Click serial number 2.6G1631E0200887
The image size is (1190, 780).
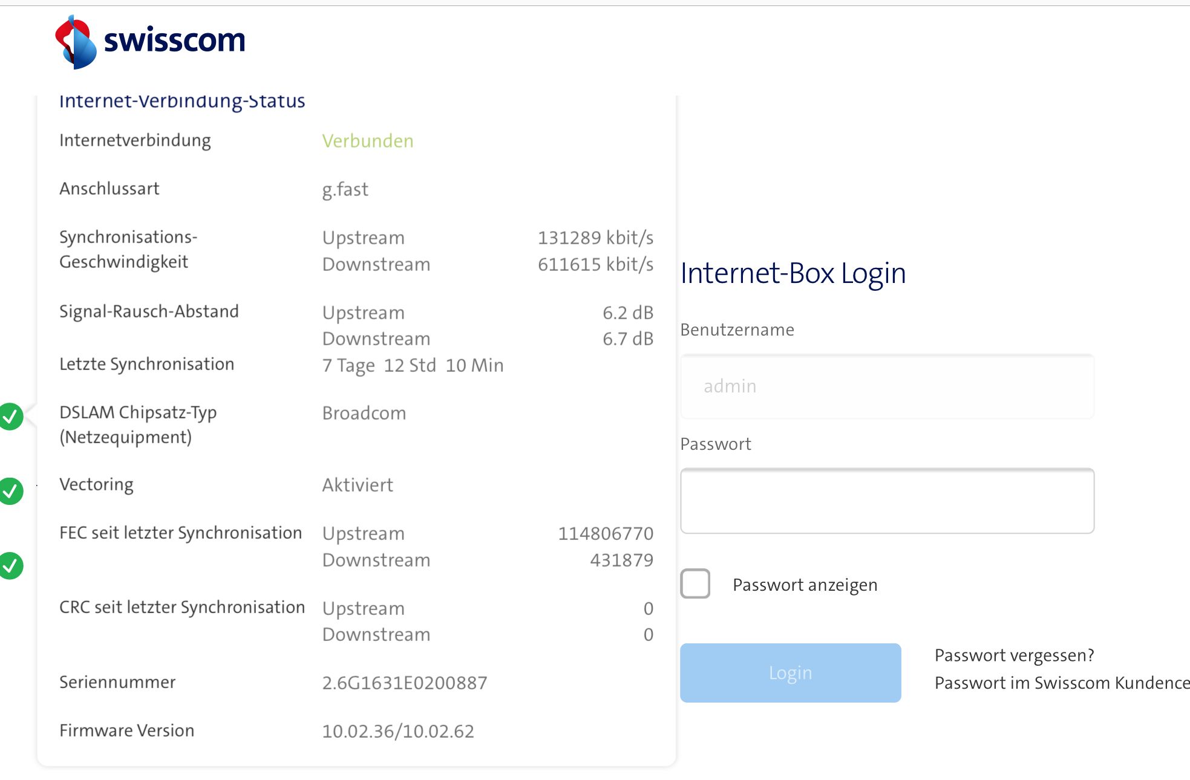coord(405,683)
